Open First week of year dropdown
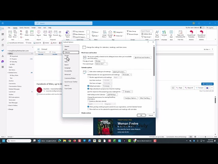The height and width of the screenshot is (164, 218). [x=101, y=64]
